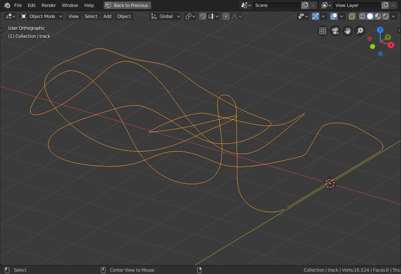Open the pivot point dropdown
The image size is (401, 274).
click(190, 16)
